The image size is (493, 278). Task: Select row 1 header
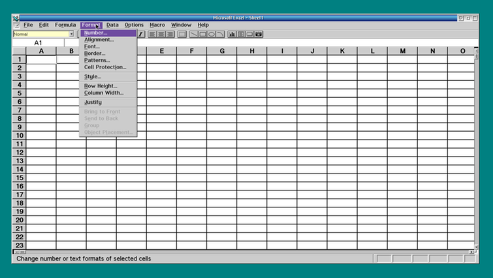click(19, 59)
